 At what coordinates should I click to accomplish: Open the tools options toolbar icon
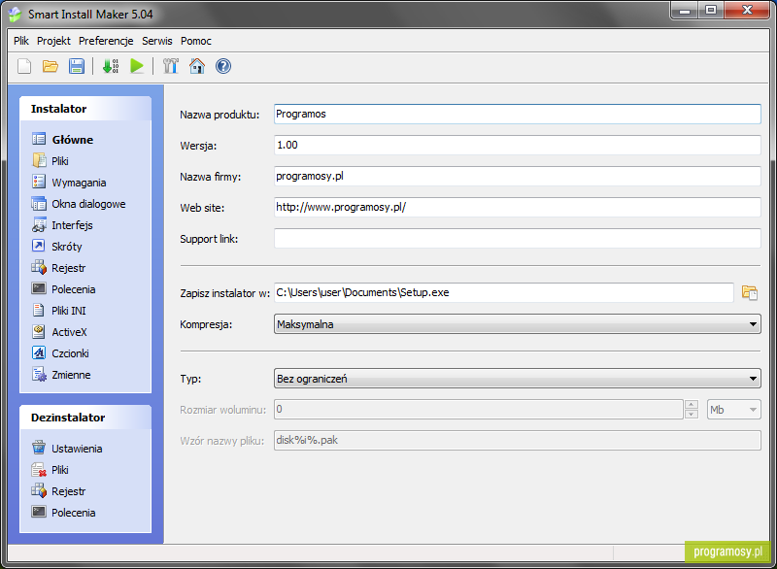[171, 66]
